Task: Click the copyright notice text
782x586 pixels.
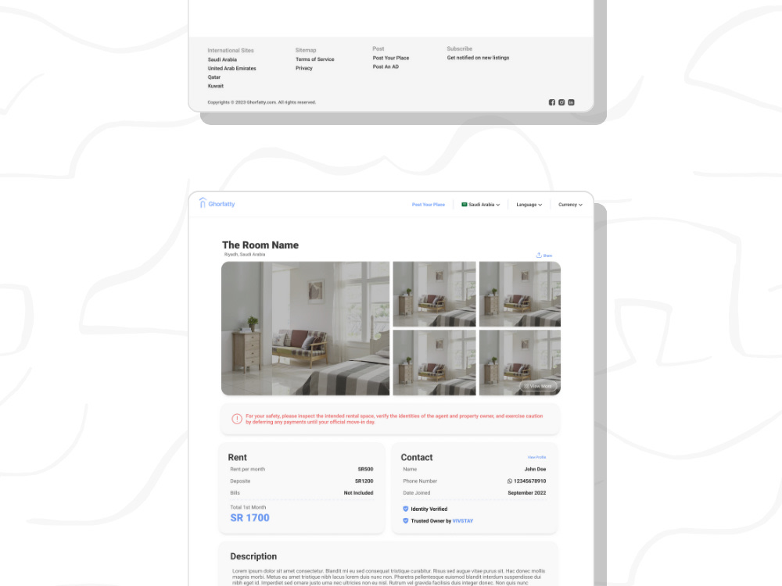Action: pyautogui.click(x=262, y=102)
